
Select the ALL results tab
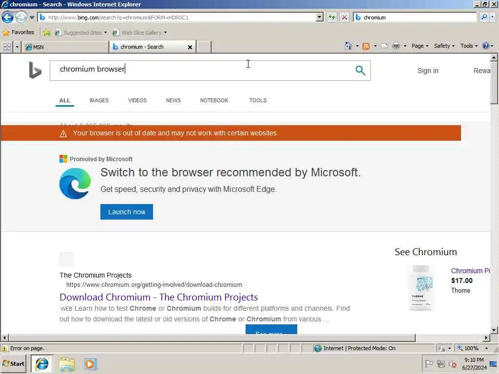(65, 100)
